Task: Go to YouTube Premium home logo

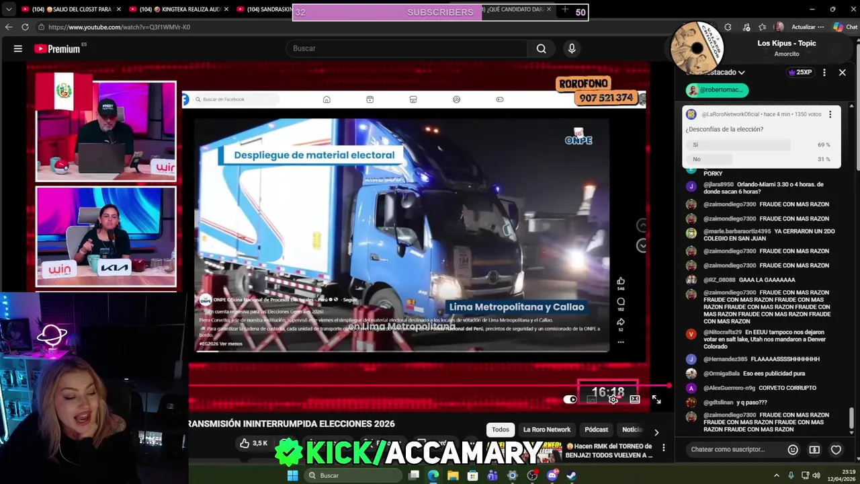Action: (57, 48)
